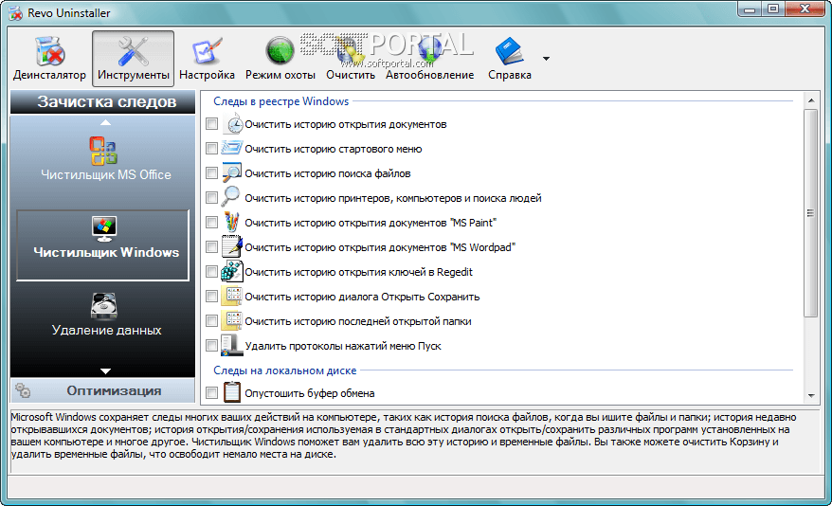Tick Очистить историю поиска файлов checkbox
This screenshot has height=506, width=832.
coord(211,172)
